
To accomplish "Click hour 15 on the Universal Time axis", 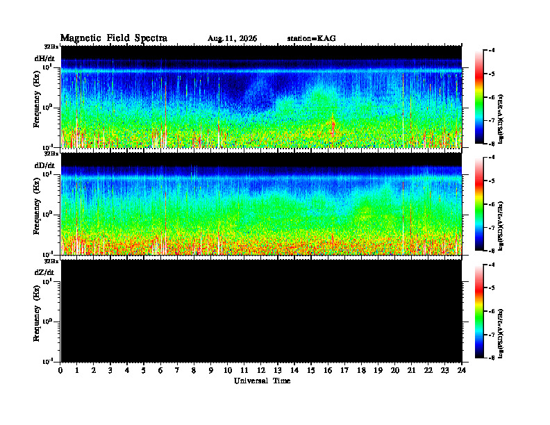I will point(311,371).
